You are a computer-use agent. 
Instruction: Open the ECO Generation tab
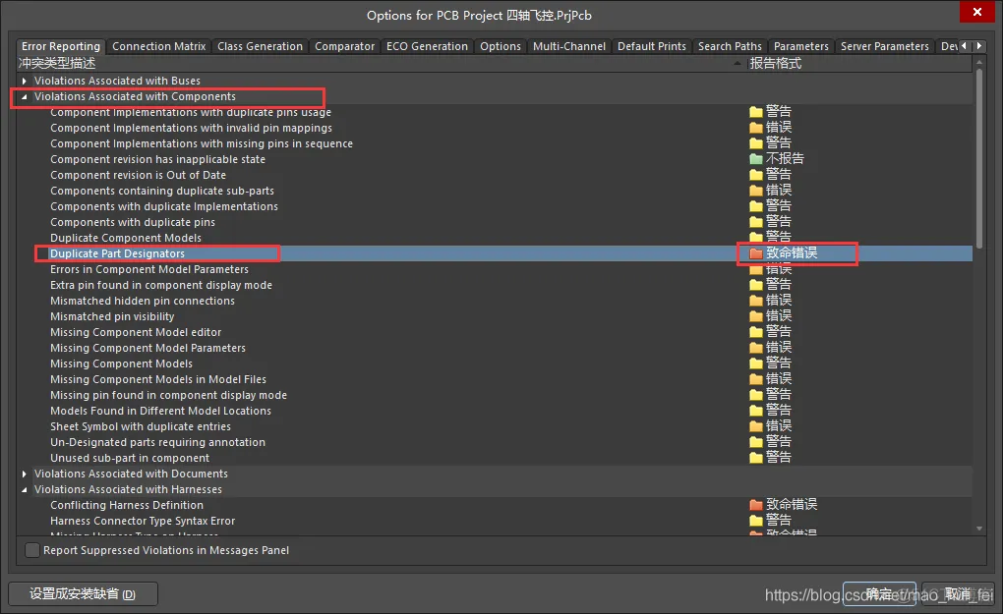pyautogui.click(x=427, y=46)
